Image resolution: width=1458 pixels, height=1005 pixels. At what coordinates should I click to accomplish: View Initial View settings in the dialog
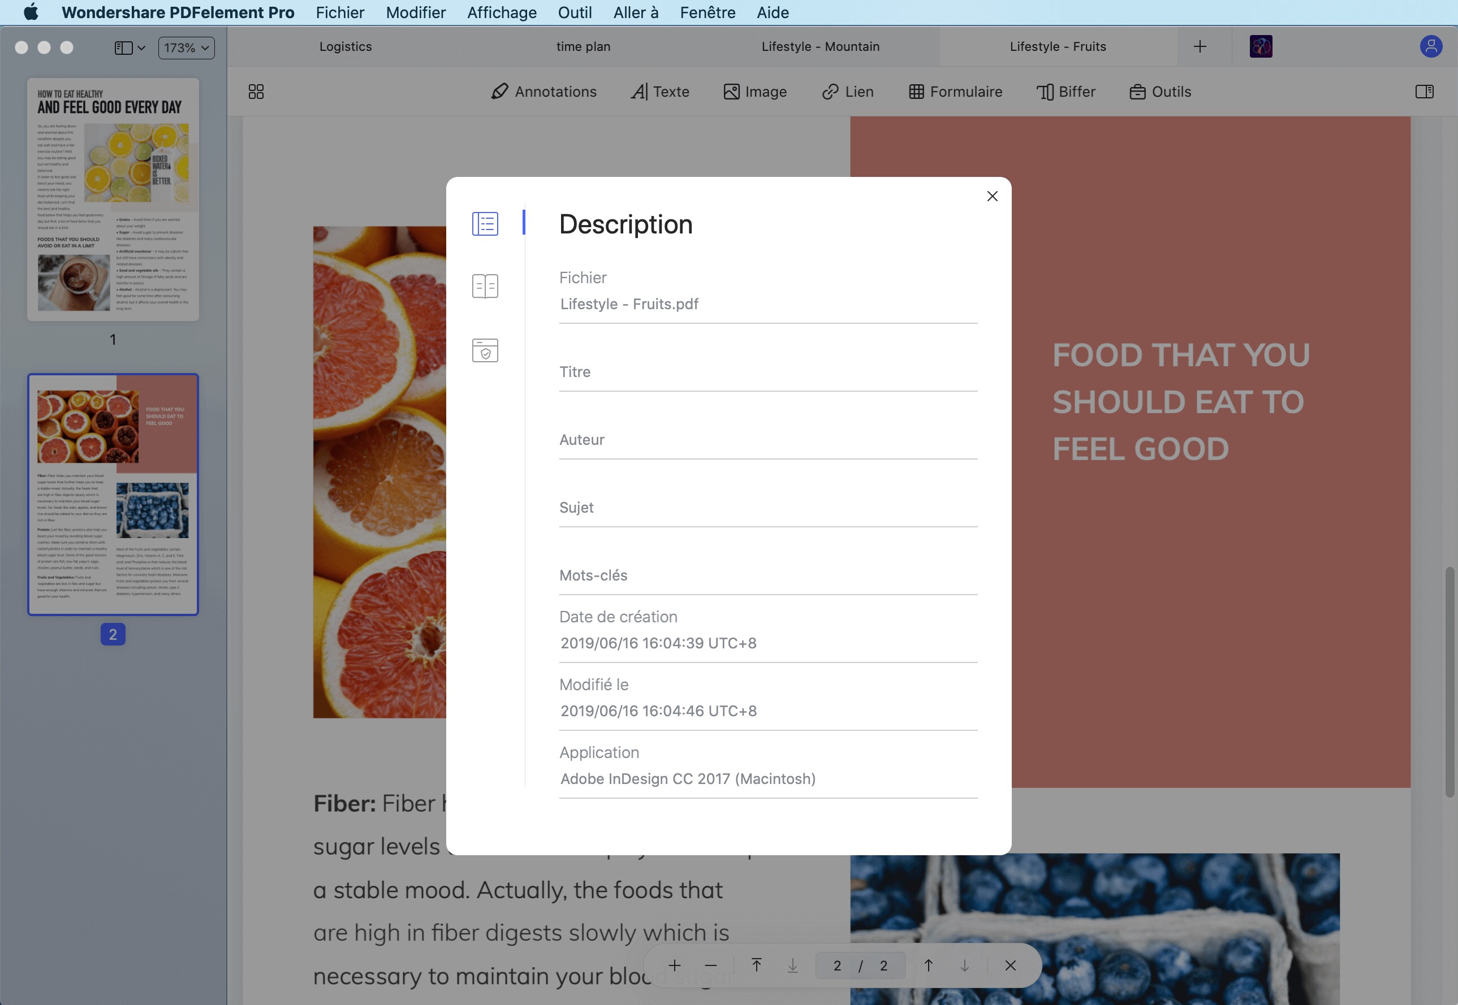point(485,286)
